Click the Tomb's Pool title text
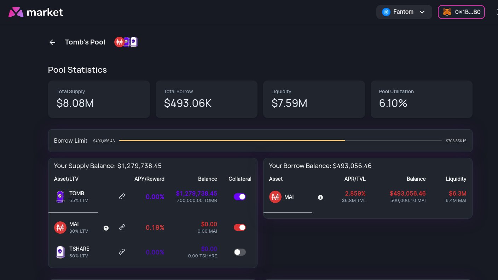The width and height of the screenshot is (498, 280). [85, 42]
